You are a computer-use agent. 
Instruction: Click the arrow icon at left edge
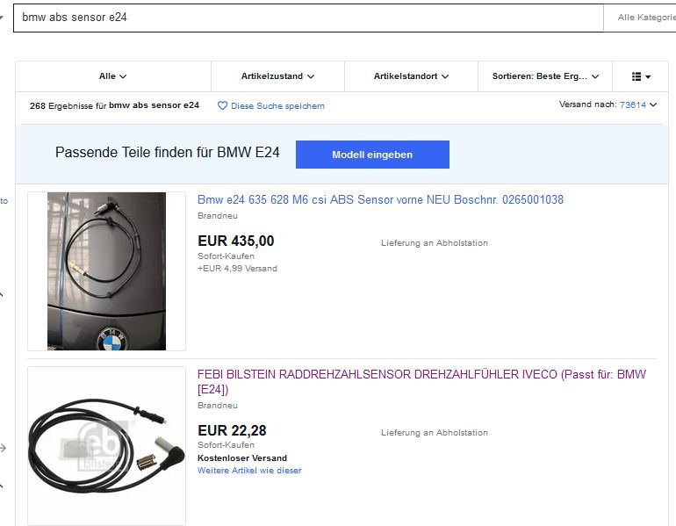pyautogui.click(x=3, y=448)
